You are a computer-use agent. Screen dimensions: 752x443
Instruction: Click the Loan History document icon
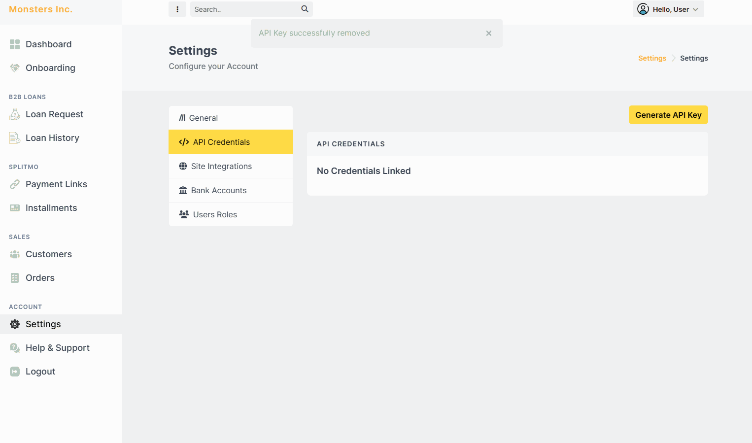pos(15,137)
